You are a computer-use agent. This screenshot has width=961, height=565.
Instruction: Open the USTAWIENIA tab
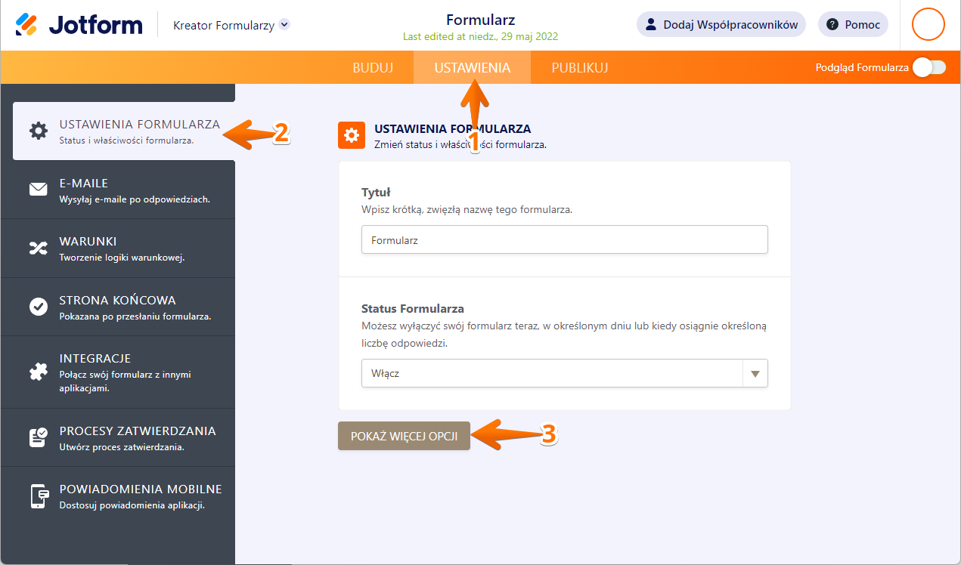pos(472,67)
